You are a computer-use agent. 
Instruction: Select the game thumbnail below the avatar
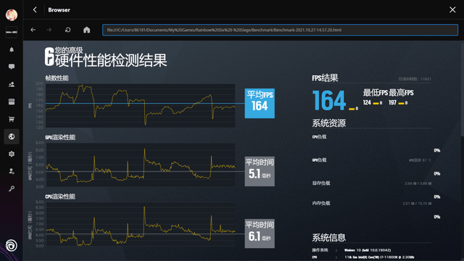click(12, 32)
